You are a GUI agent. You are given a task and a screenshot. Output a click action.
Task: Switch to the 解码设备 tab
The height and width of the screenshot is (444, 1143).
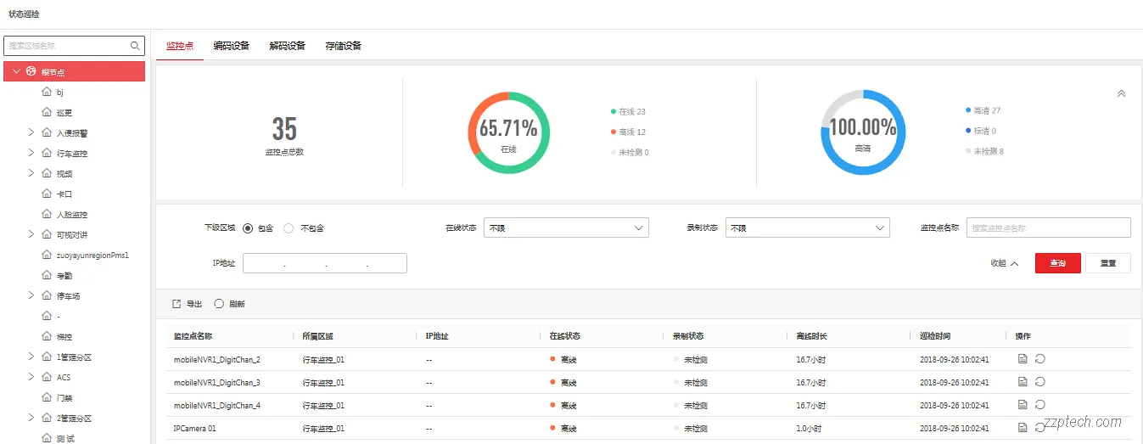click(288, 46)
